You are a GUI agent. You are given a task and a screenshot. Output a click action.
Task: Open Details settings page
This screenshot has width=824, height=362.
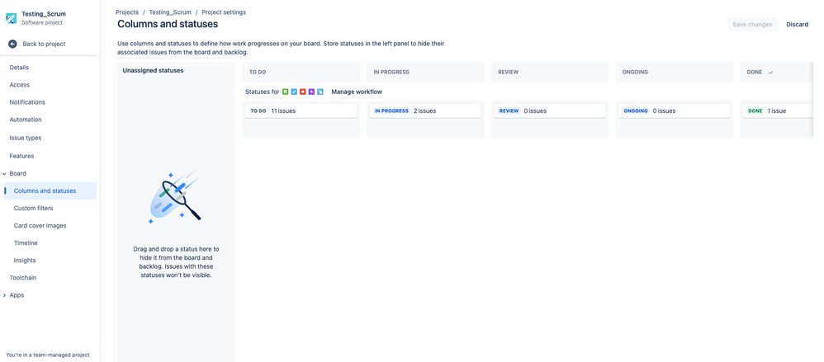point(19,68)
